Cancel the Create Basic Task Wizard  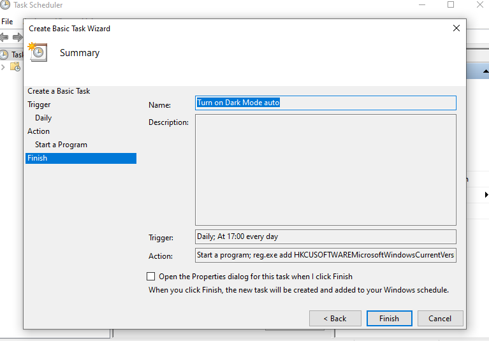440,318
